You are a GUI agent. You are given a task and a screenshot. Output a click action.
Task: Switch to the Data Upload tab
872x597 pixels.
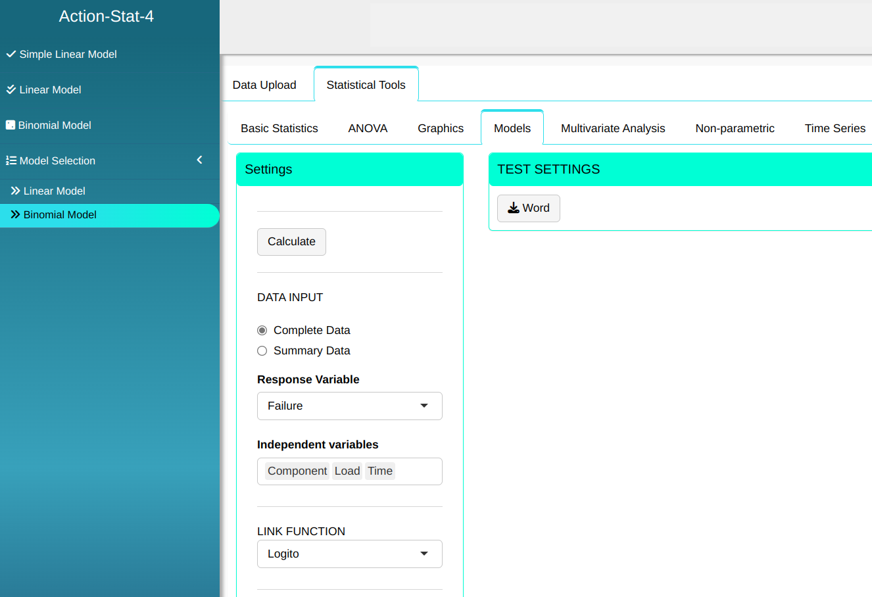pos(264,85)
